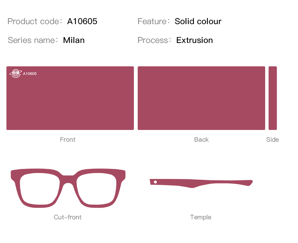The image size is (298, 243).
Task: Click the series name value Milan
Action: click(x=74, y=40)
